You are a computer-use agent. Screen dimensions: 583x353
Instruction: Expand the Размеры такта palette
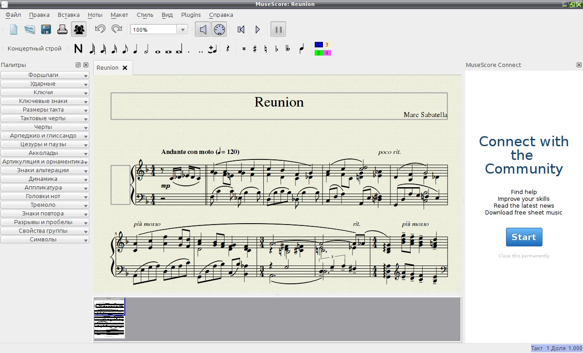tap(45, 110)
